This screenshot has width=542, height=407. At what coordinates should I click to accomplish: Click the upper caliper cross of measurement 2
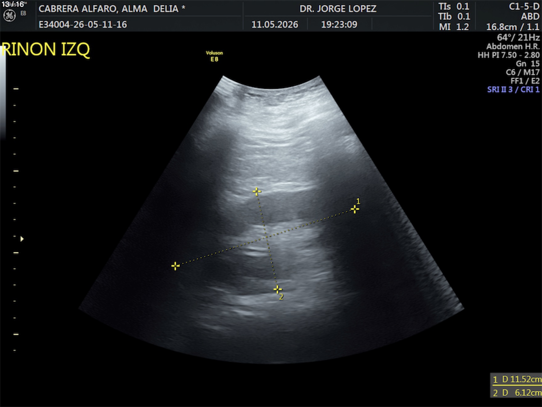[x=257, y=191]
